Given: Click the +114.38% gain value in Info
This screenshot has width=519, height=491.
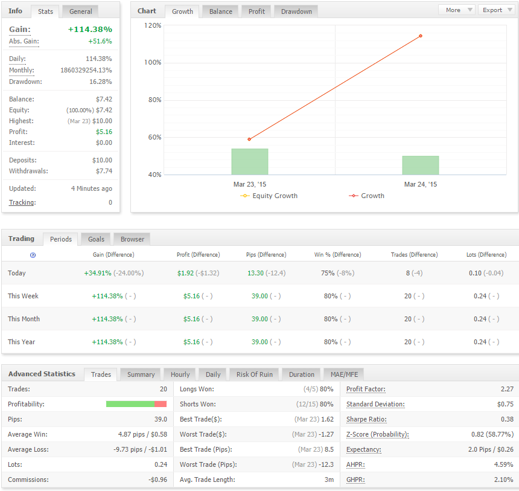Looking at the screenshot, I should click(90, 30).
